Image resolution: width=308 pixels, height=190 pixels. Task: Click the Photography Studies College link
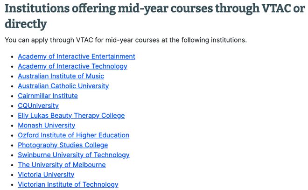[x=63, y=145]
